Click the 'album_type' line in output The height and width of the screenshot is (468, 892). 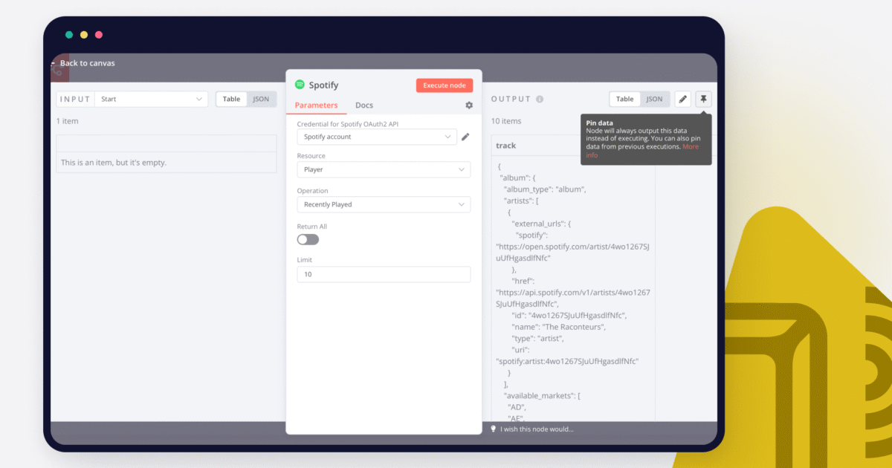(x=545, y=189)
